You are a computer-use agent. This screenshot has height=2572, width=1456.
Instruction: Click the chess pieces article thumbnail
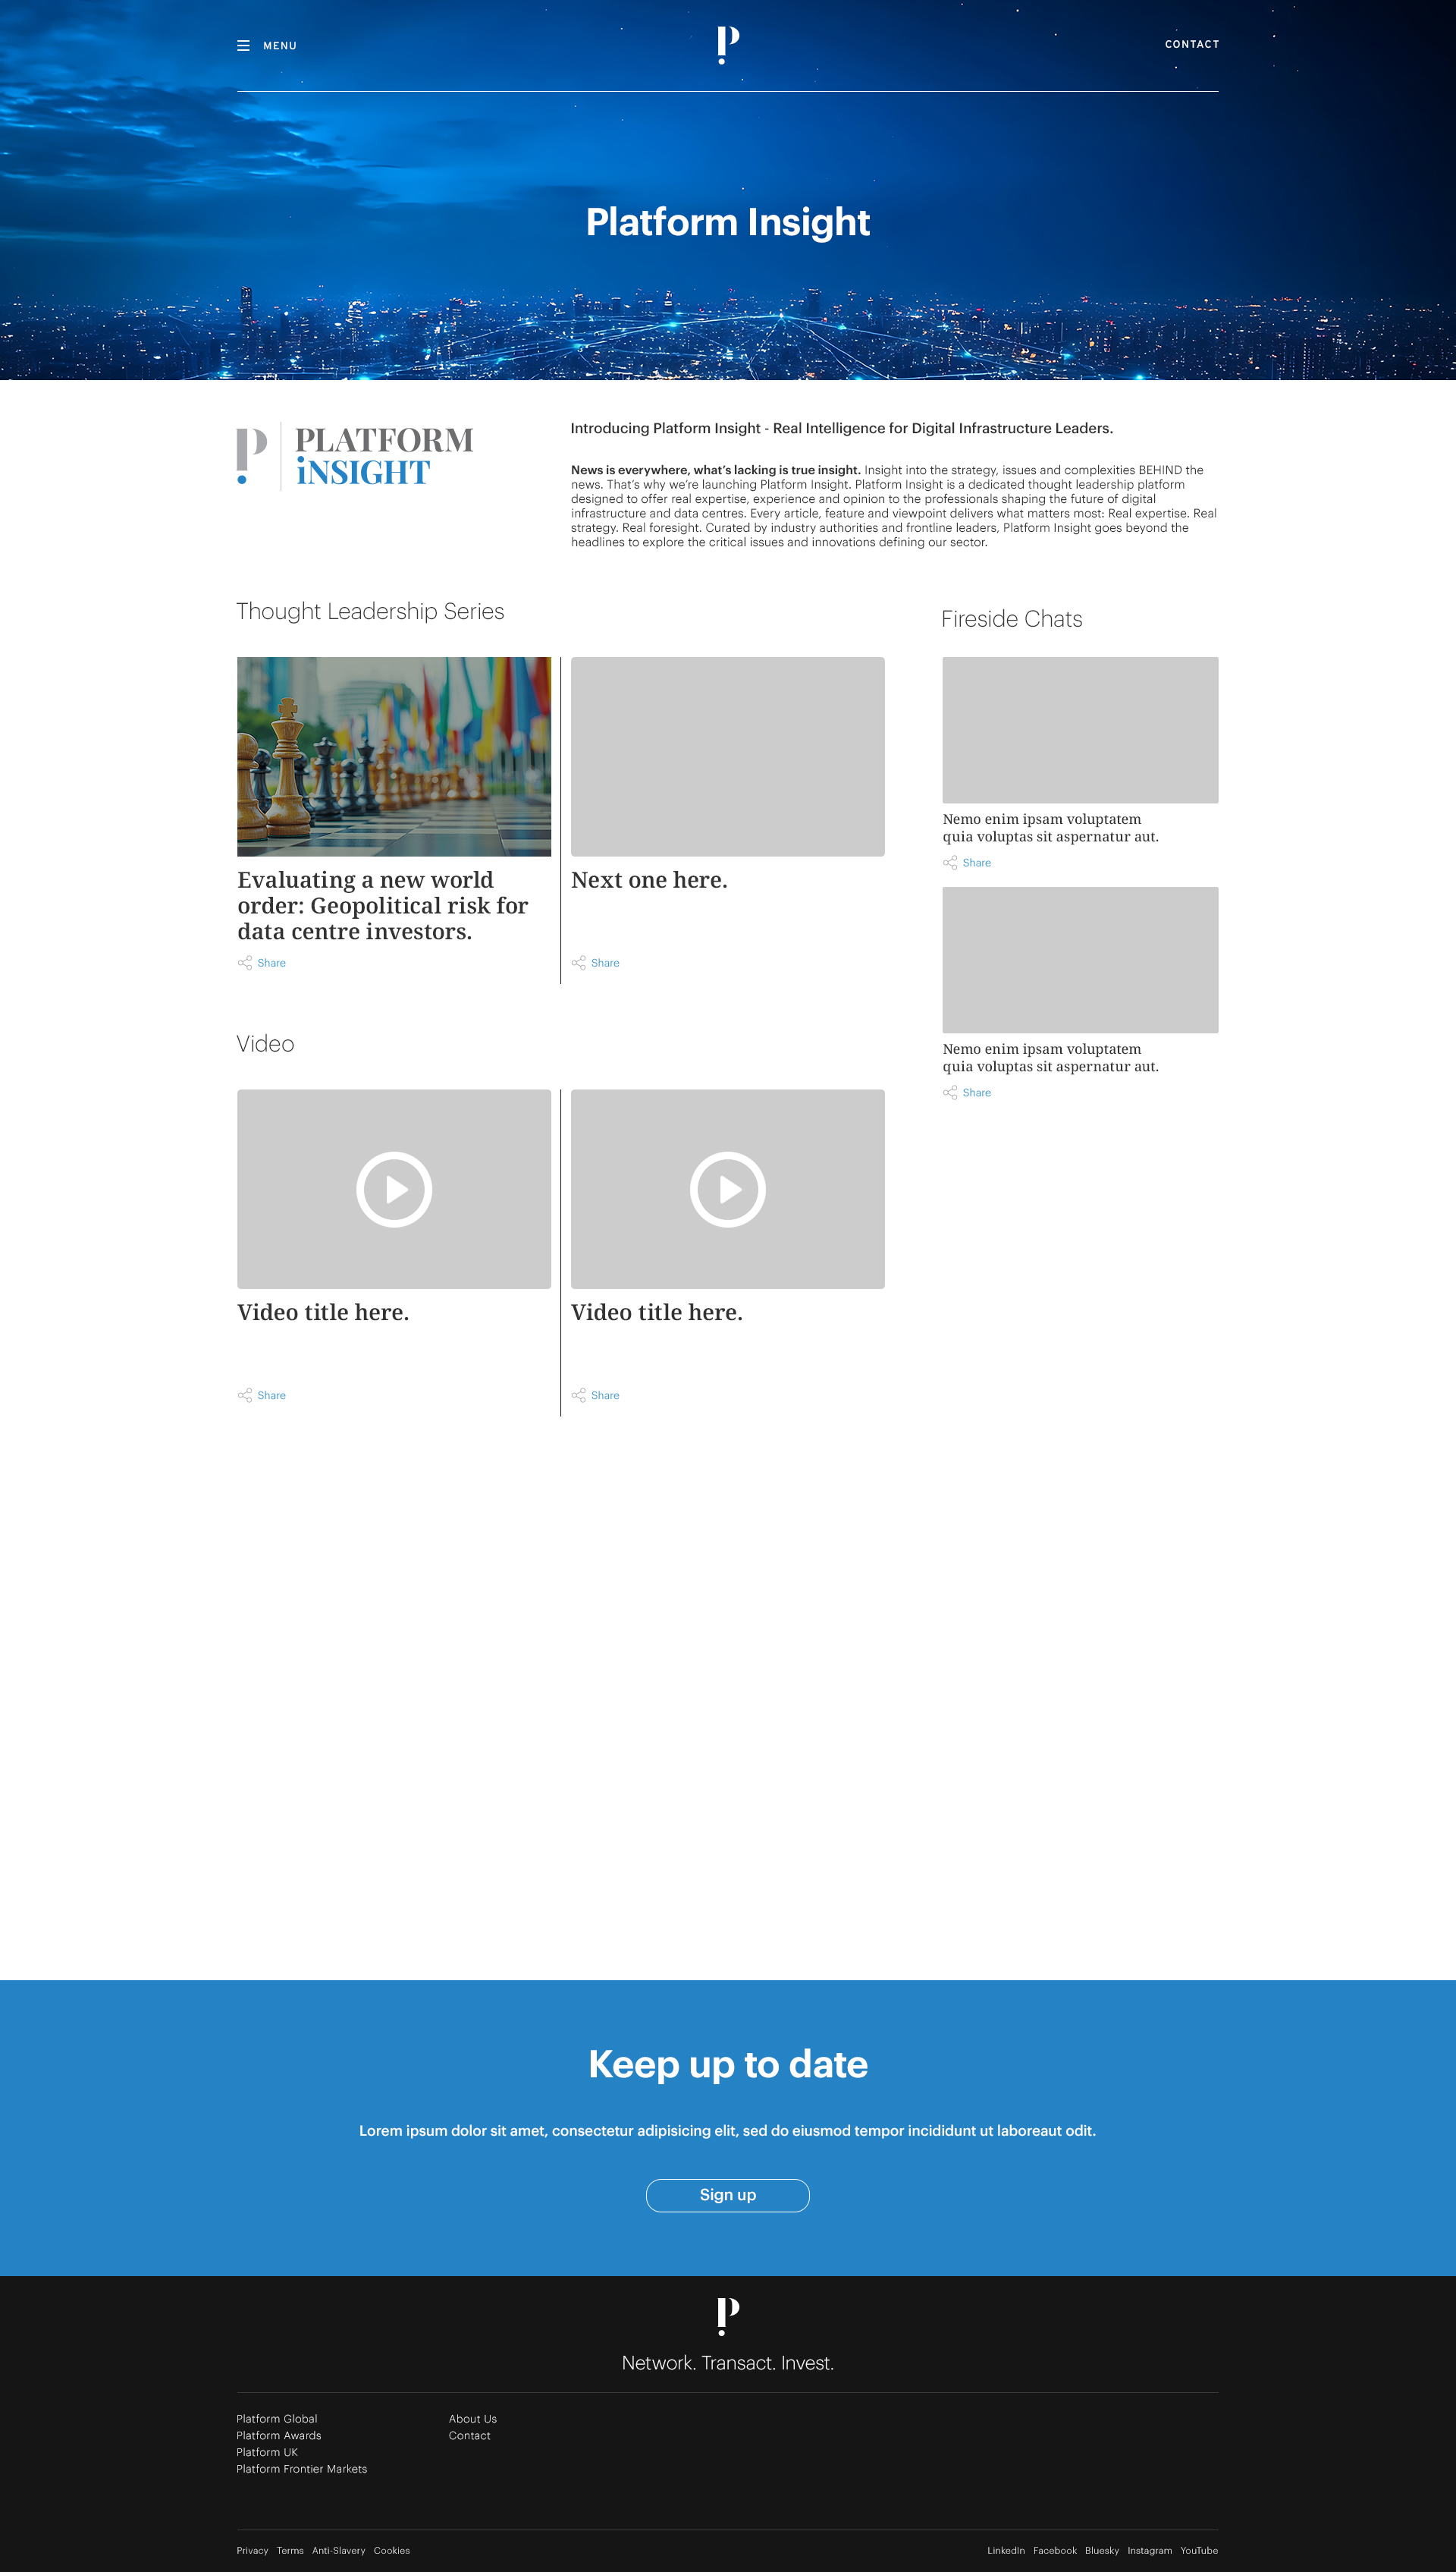(x=393, y=756)
